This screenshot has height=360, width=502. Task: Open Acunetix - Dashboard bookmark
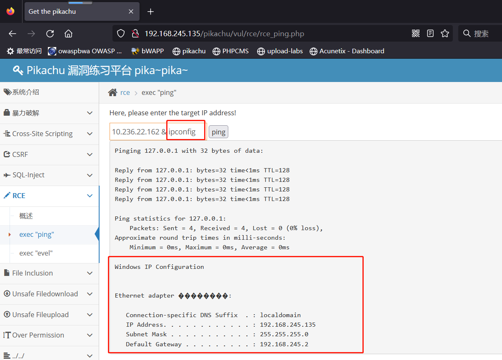click(347, 51)
